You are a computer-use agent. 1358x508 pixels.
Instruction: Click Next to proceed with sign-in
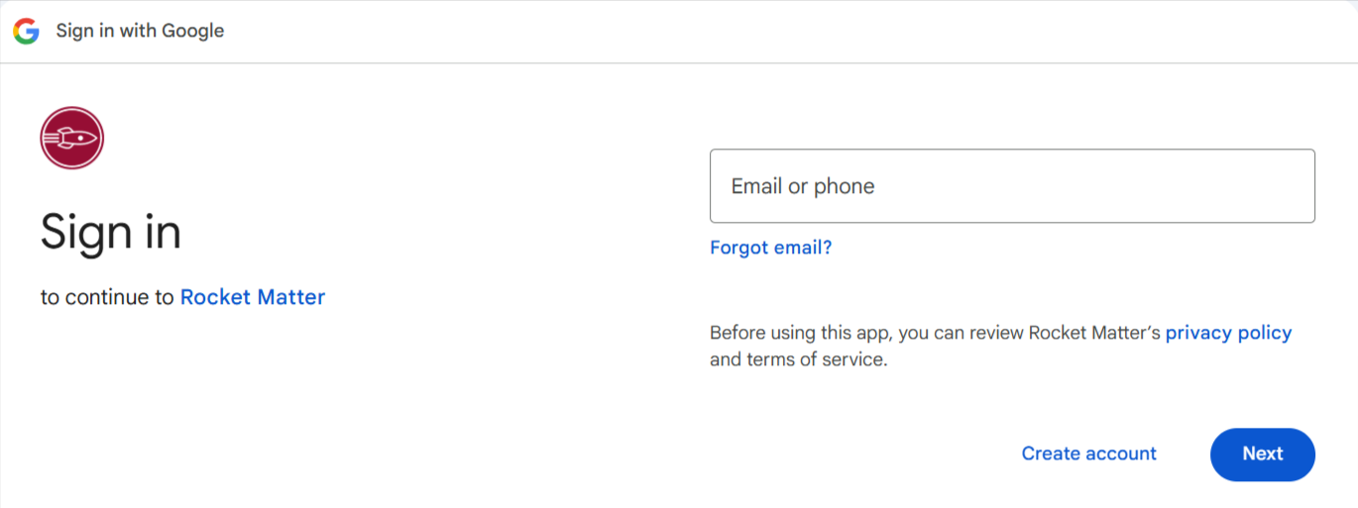[1263, 454]
